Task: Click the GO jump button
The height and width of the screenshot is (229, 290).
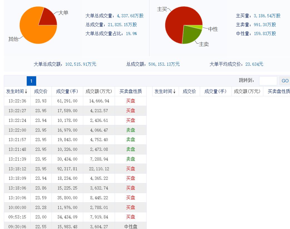Action: pos(285,81)
